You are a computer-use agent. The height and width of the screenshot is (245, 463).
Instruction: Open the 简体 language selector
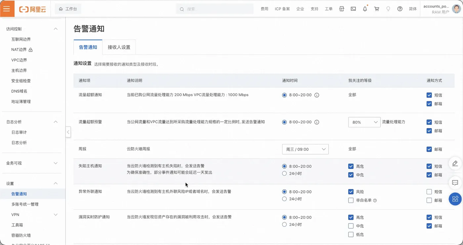click(x=413, y=9)
